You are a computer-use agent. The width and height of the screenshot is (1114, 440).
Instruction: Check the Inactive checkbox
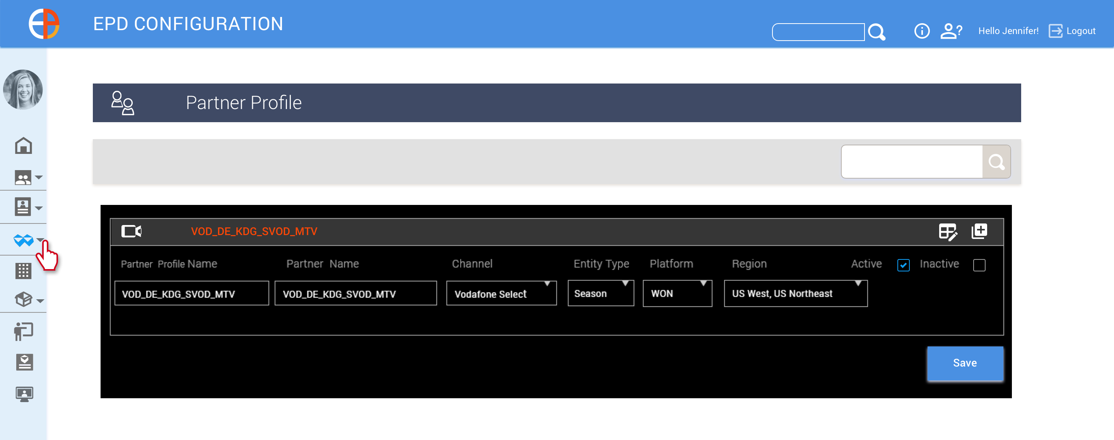[979, 265]
